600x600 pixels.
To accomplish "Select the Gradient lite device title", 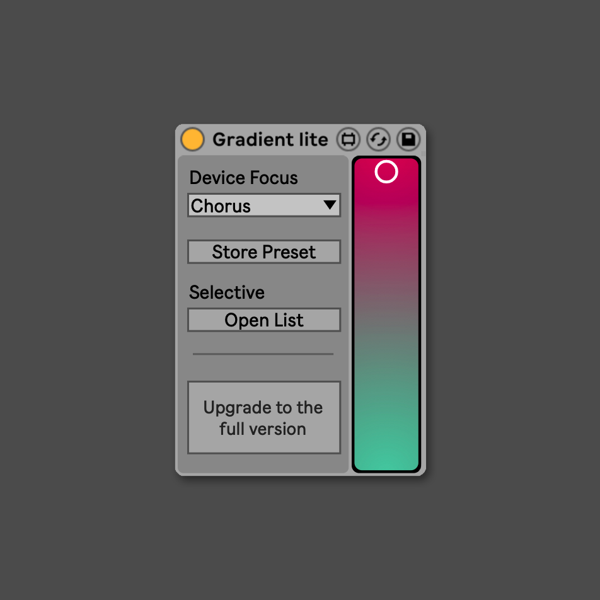I will [x=270, y=139].
